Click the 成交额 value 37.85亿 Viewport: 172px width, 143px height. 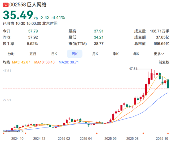click(163, 37)
